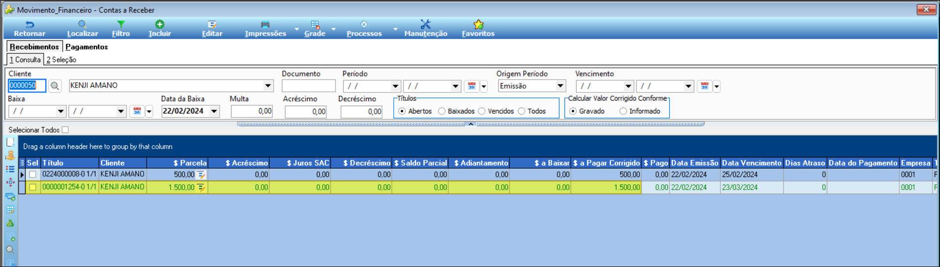Expand the Processos dropdown arrow

pyautogui.click(x=395, y=29)
